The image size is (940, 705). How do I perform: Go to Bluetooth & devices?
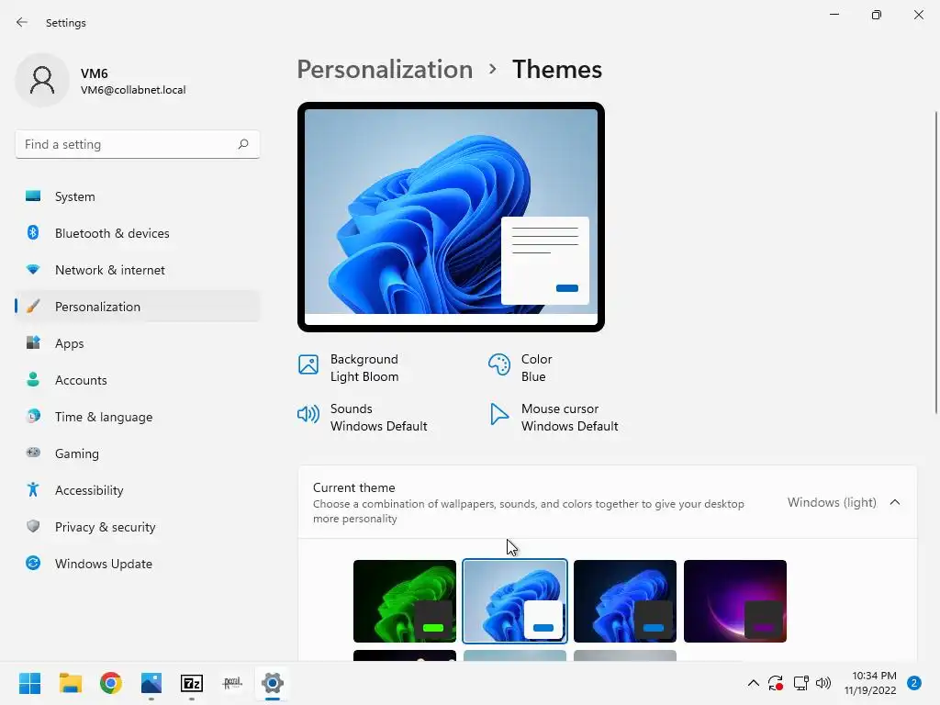point(138,232)
